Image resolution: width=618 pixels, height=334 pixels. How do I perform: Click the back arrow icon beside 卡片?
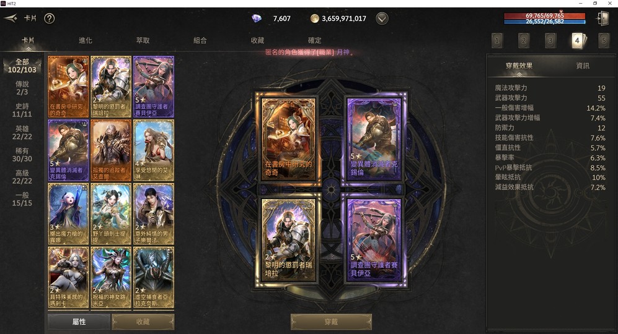click(x=11, y=18)
